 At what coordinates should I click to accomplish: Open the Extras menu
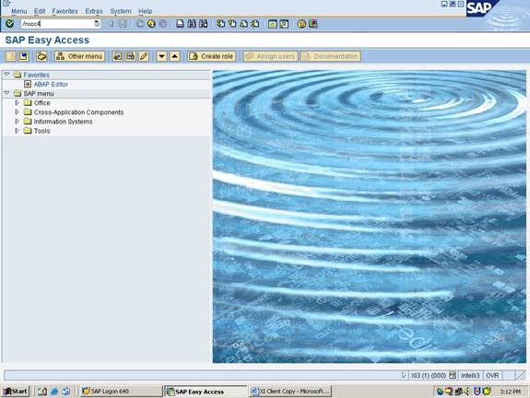click(94, 11)
